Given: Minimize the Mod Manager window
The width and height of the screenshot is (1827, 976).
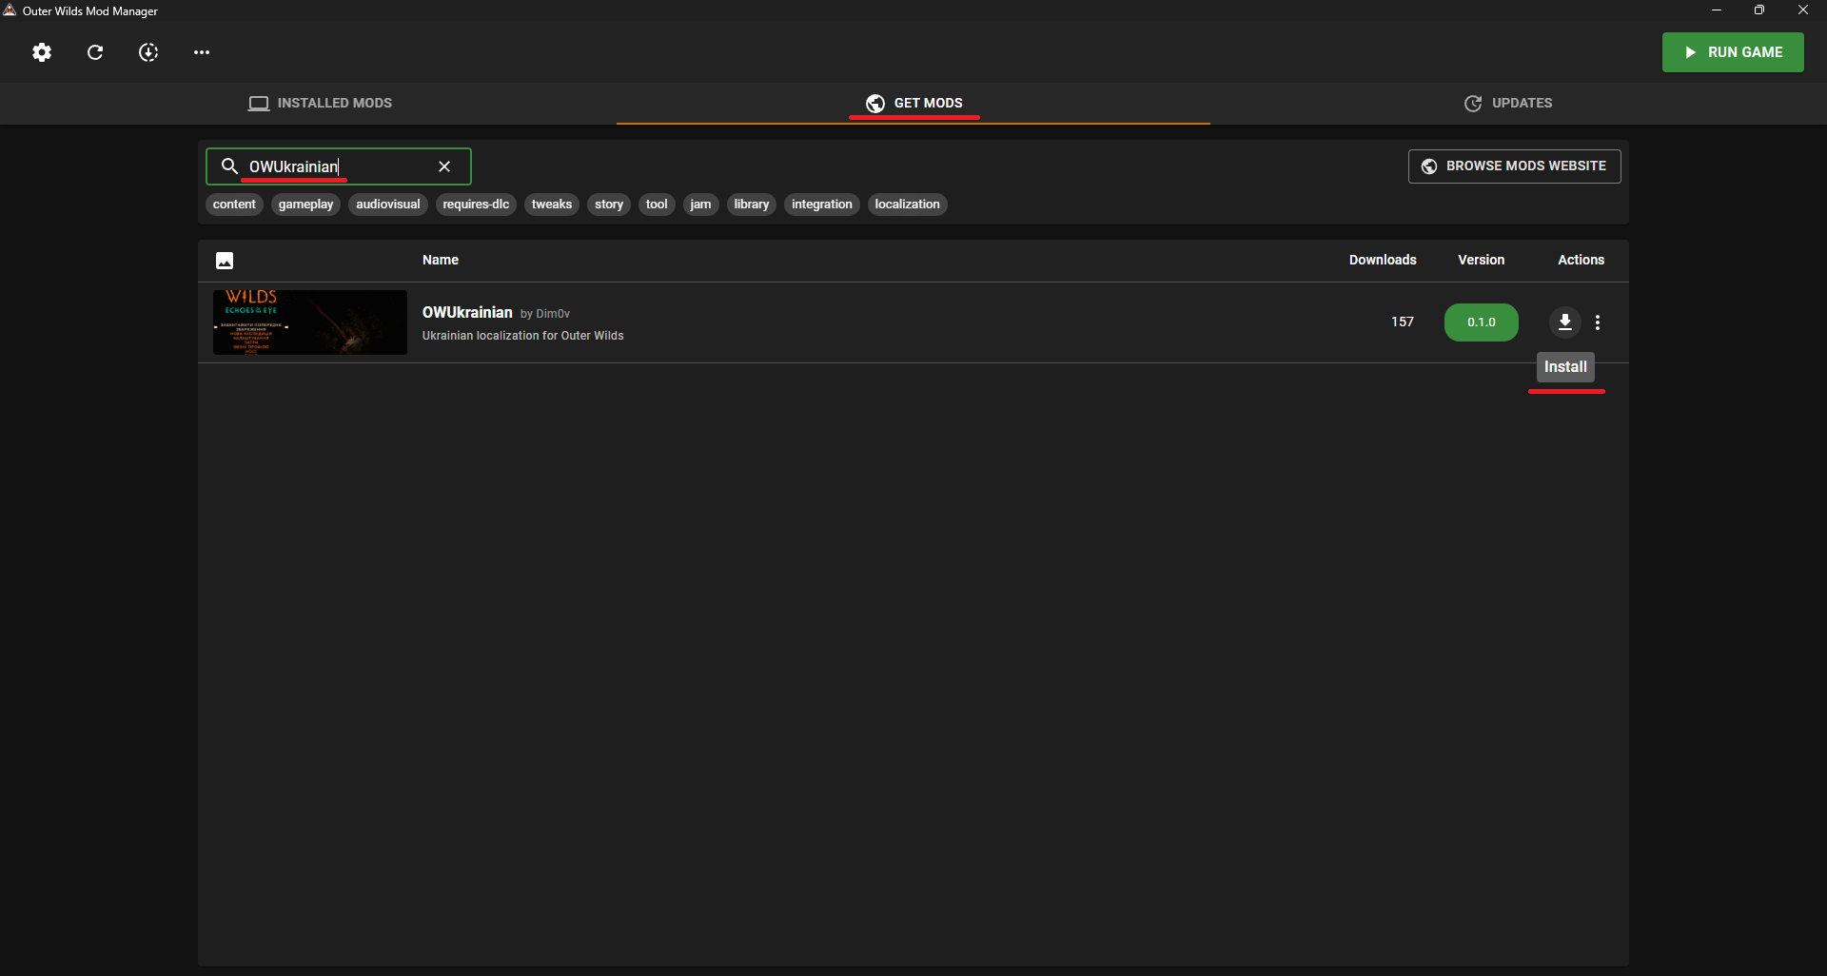Looking at the screenshot, I should pyautogui.click(x=1717, y=10).
